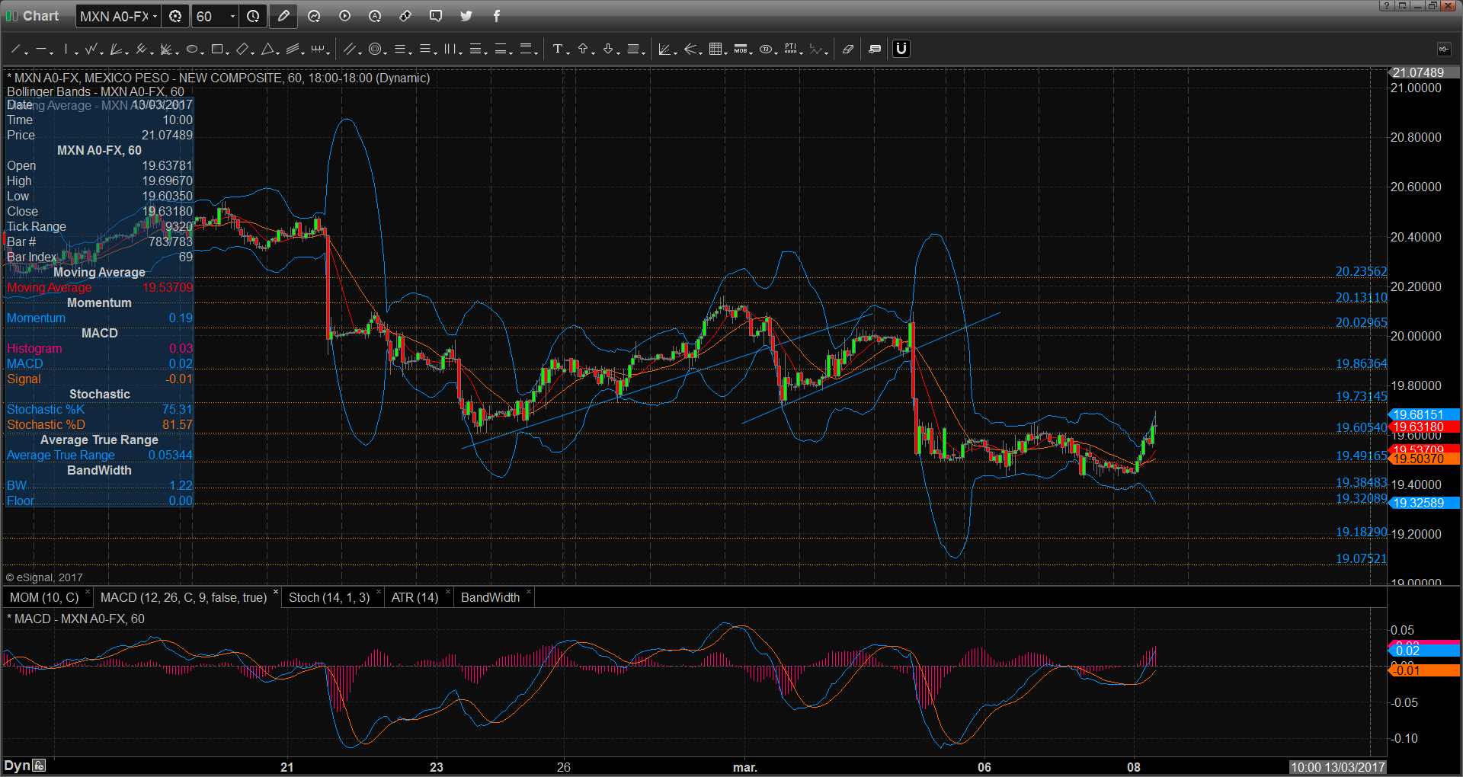Toggle the data tooltip bubble icon
Image resolution: width=1463 pixels, height=777 pixels.
[875, 49]
